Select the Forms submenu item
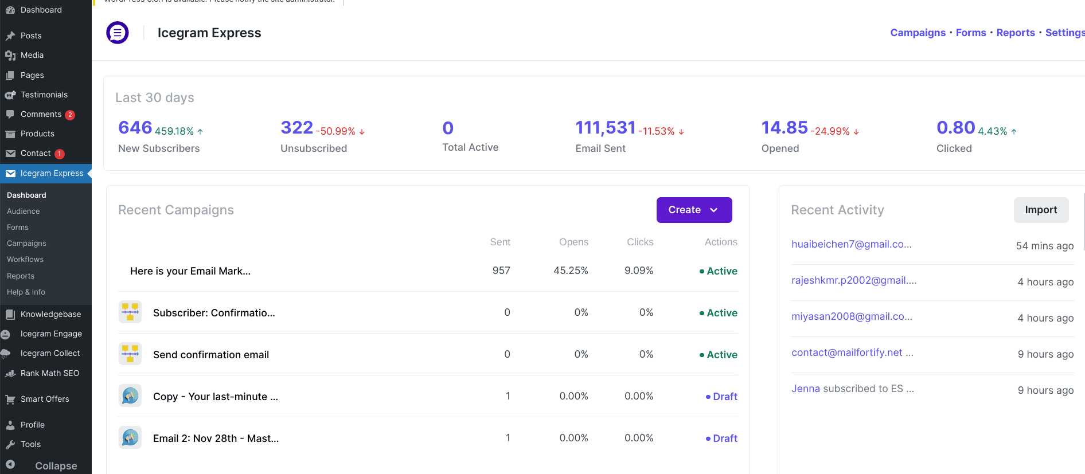This screenshot has width=1085, height=474. 18,227
